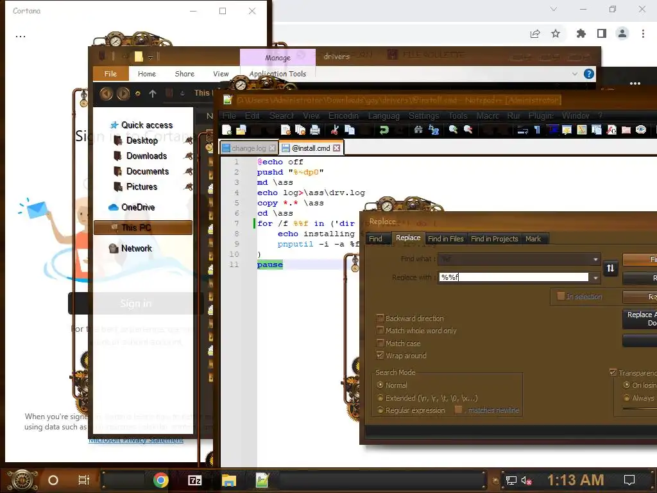Switch to the Find tab
657x493 pixels.
pos(375,239)
